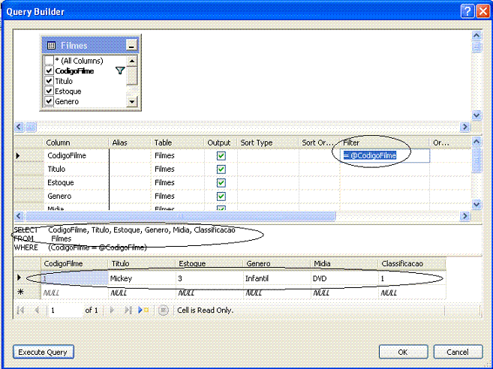Click the Genero results column header
The image size is (493, 369).
277,264
